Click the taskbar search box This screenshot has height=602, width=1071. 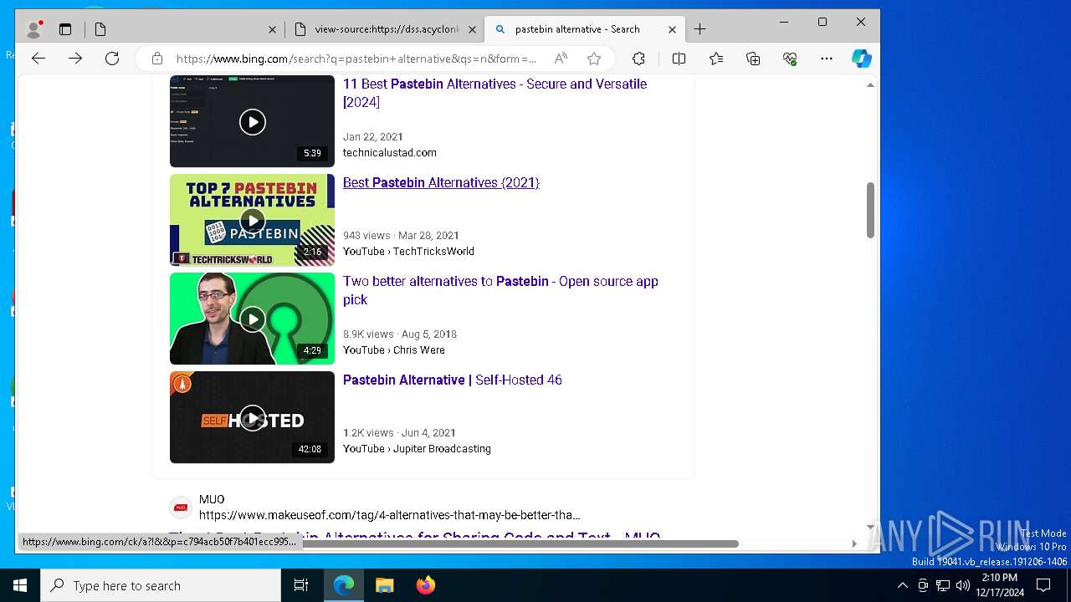pos(161,585)
